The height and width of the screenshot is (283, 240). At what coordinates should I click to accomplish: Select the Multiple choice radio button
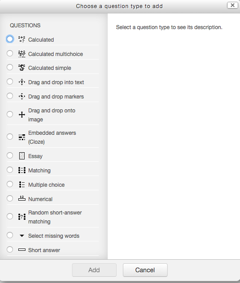10,184
